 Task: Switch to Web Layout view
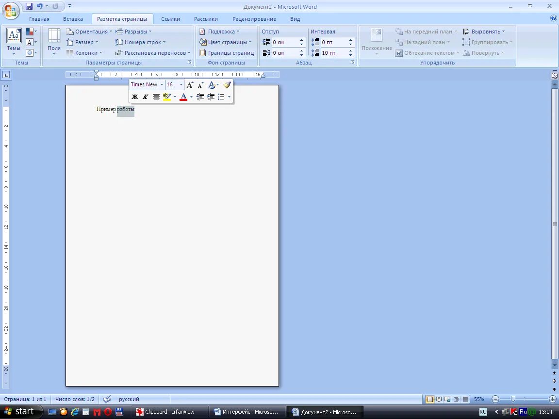pos(447,400)
